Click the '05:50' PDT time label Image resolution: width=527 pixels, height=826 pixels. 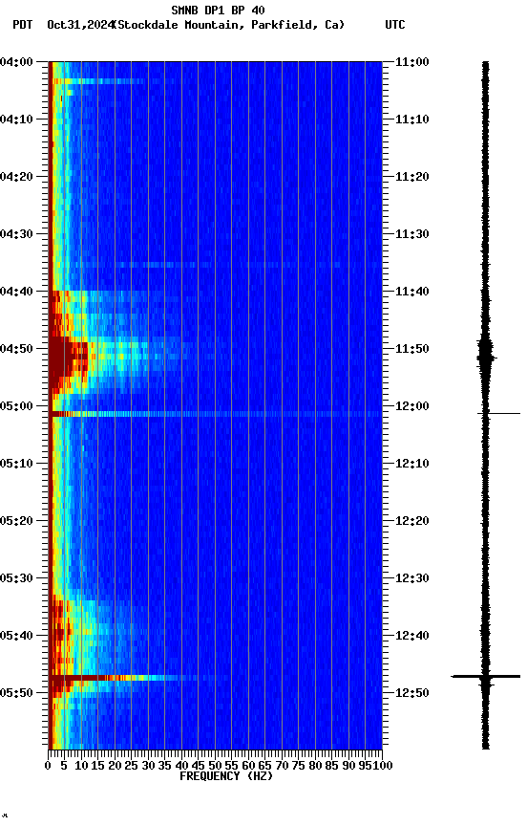tap(16, 693)
